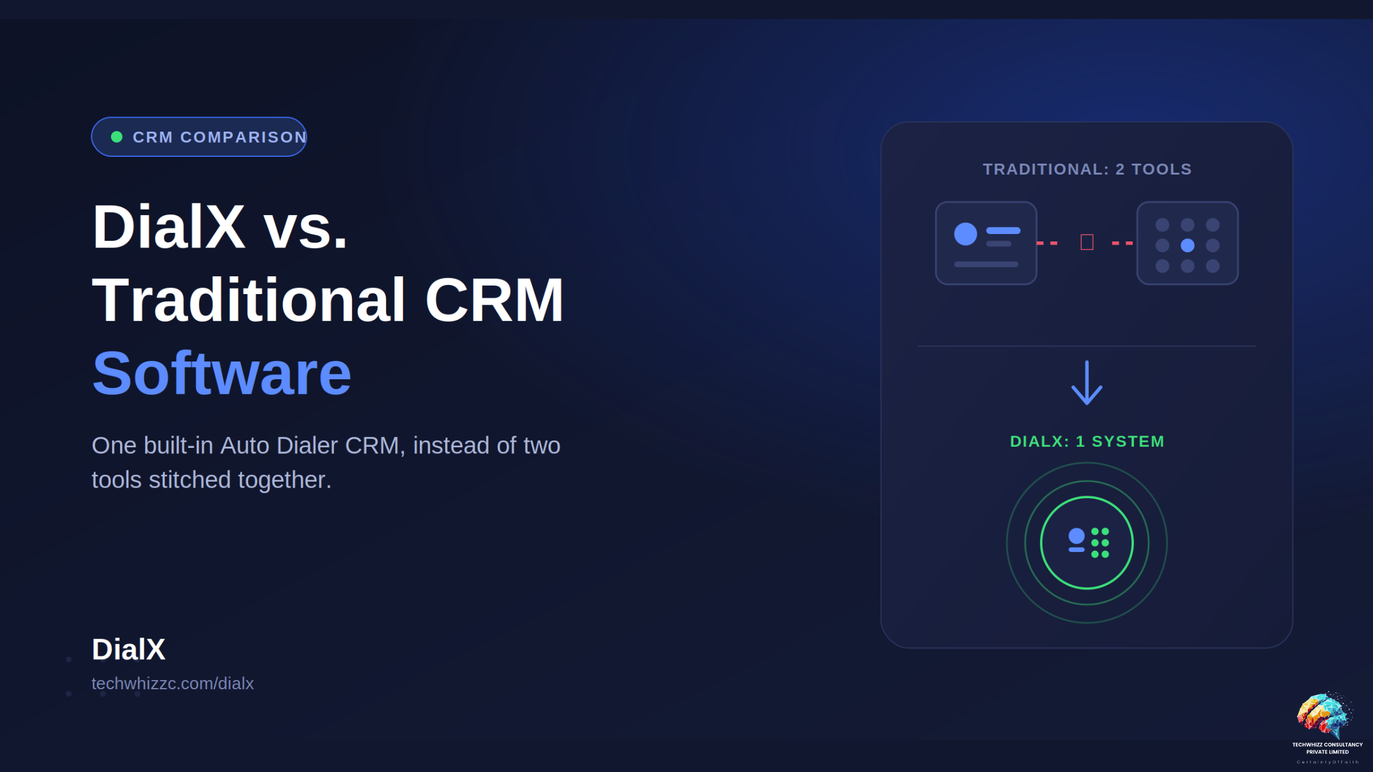Click the CRM COMPARISON badge
Image resolution: width=1373 pixels, height=772 pixels.
199,137
